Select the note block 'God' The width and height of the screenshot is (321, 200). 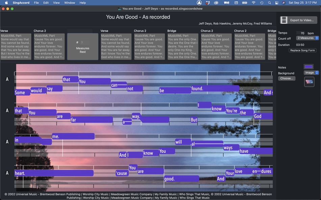tap(263, 116)
